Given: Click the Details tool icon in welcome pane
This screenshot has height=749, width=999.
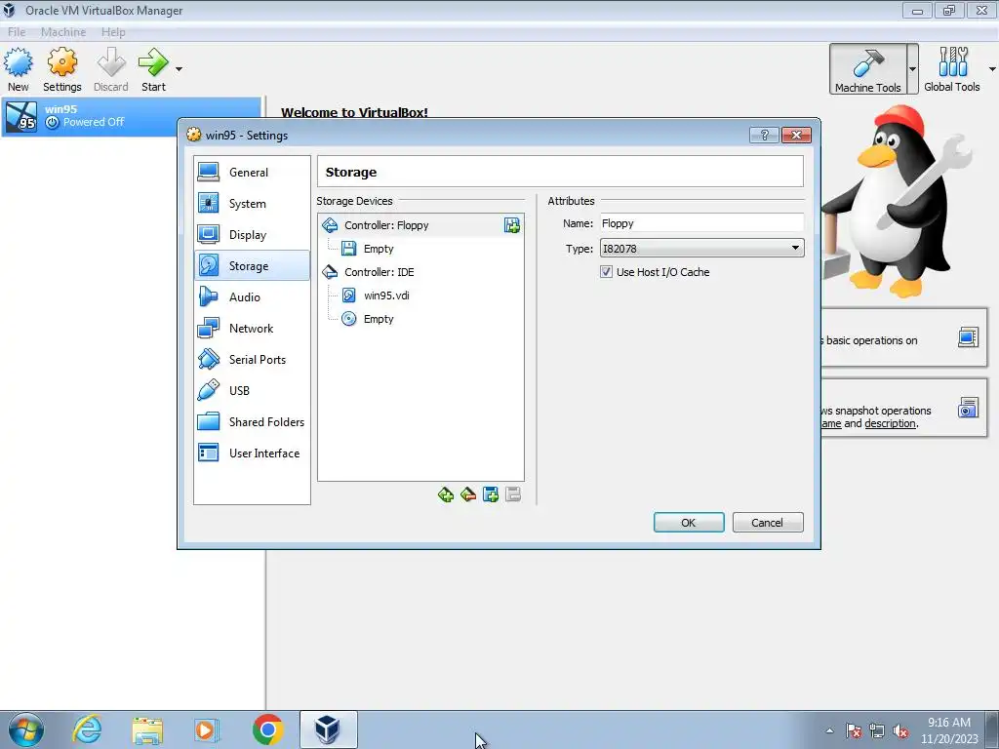Looking at the screenshot, I should [968, 337].
